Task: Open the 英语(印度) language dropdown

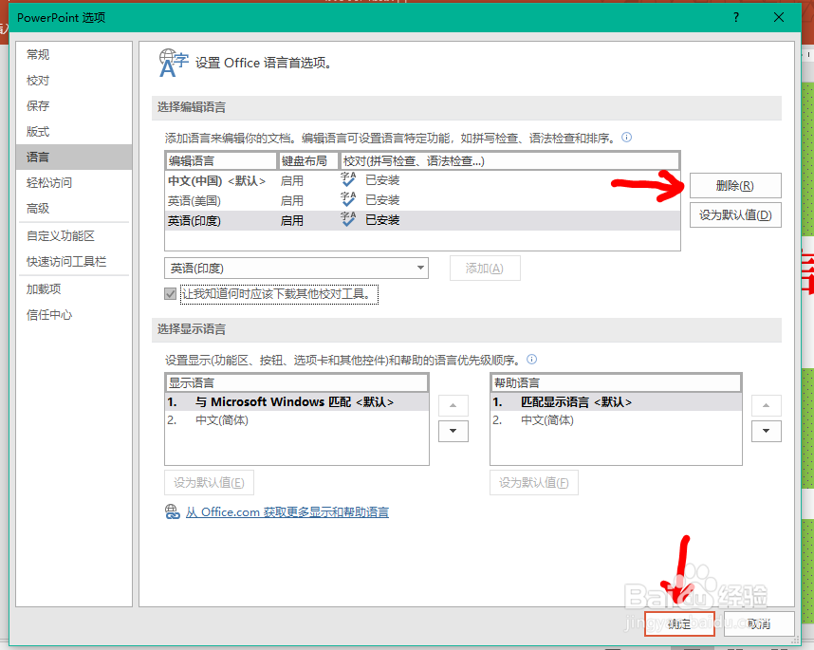Action: 420,268
